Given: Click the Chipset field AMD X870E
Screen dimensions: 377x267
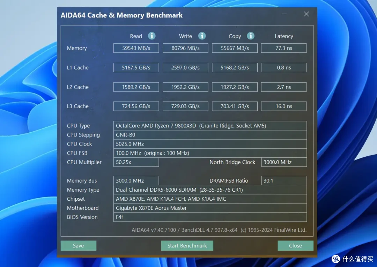Looking at the screenshot, I should pyautogui.click(x=210, y=199).
